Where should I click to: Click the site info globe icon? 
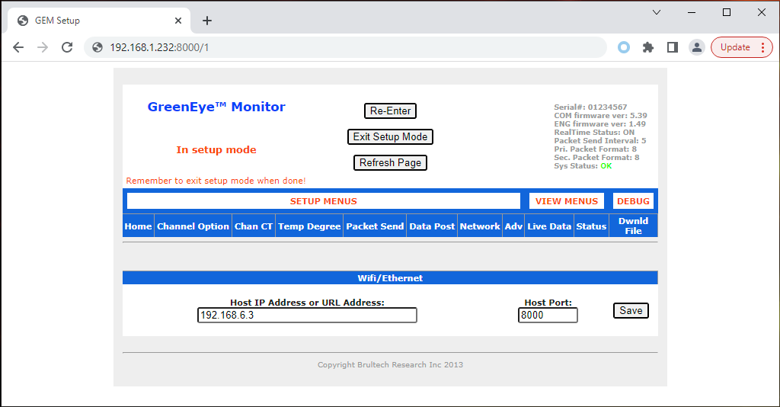click(97, 47)
